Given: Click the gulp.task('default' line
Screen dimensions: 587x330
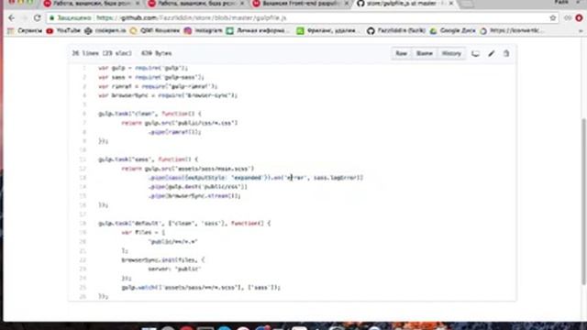Looking at the screenshot, I should click(184, 224).
